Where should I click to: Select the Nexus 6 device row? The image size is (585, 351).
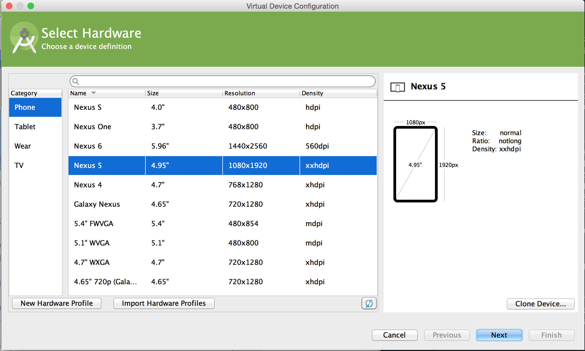tap(223, 146)
